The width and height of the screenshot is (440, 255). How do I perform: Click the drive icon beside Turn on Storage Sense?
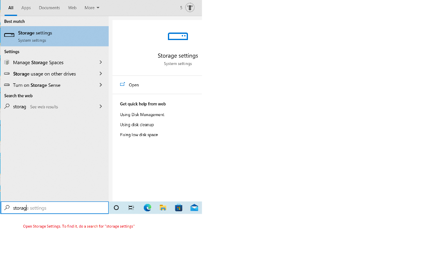(7, 85)
